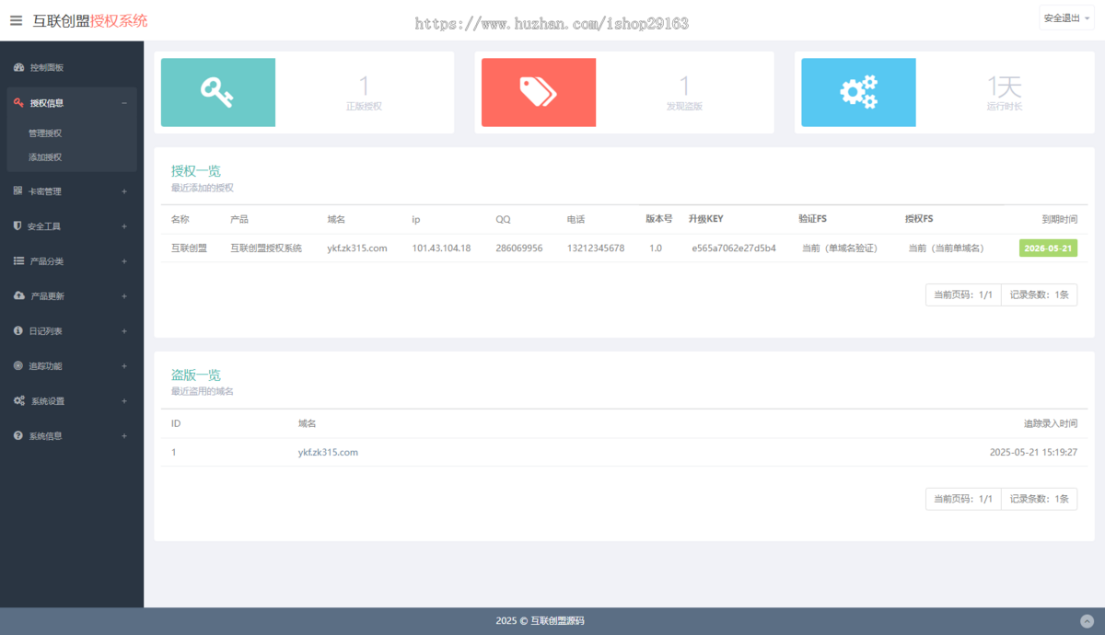Image resolution: width=1105 pixels, height=635 pixels.
Task: Click the IP cell 101.43.104.18
Action: point(441,248)
